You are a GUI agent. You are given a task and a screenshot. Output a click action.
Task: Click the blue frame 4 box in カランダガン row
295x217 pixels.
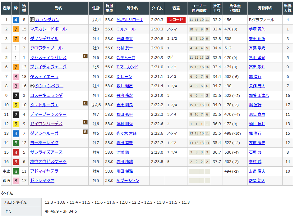point(16,20)
